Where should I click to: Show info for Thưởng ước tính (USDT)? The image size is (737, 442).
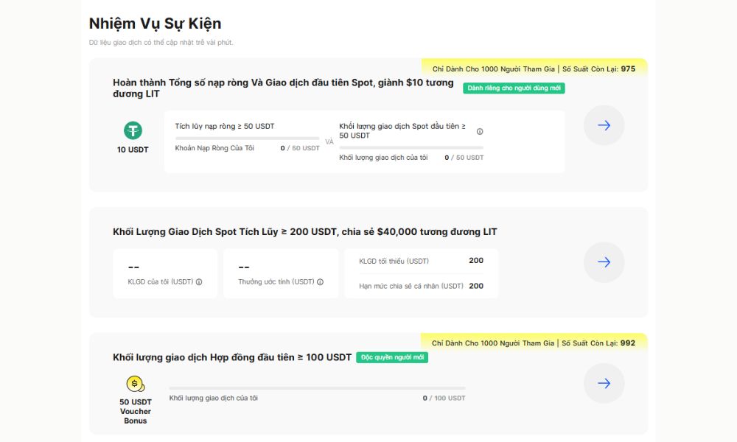(318, 282)
